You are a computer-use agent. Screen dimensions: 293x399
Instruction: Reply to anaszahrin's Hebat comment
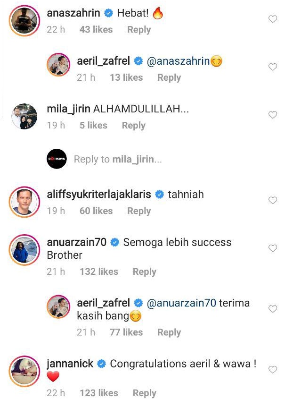[x=139, y=30]
